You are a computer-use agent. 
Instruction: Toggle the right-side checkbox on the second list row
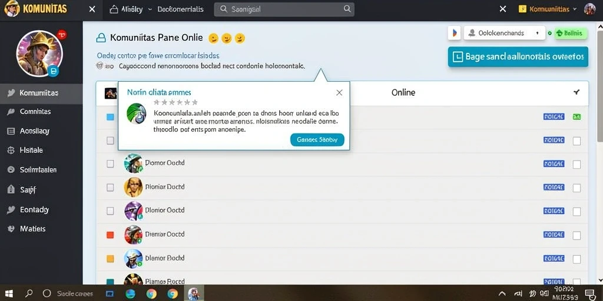(577, 141)
